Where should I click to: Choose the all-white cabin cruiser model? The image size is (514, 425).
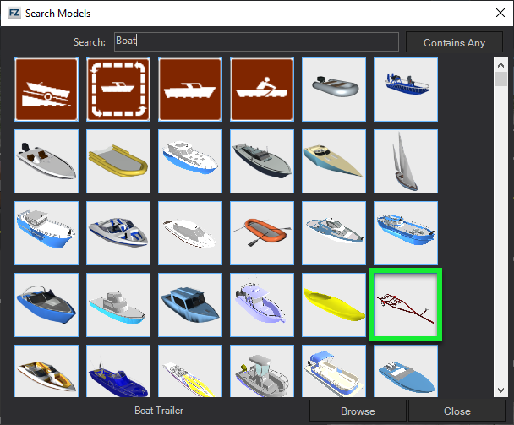[x=190, y=233]
